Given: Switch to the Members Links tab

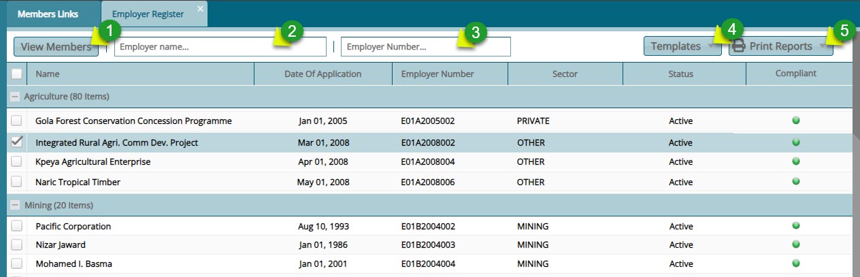Looking at the screenshot, I should pyautogui.click(x=48, y=14).
